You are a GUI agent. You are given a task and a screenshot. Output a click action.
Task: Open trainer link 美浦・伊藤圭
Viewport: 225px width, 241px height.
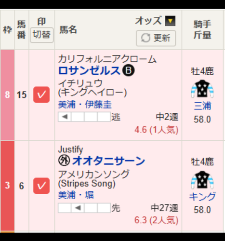85,105
